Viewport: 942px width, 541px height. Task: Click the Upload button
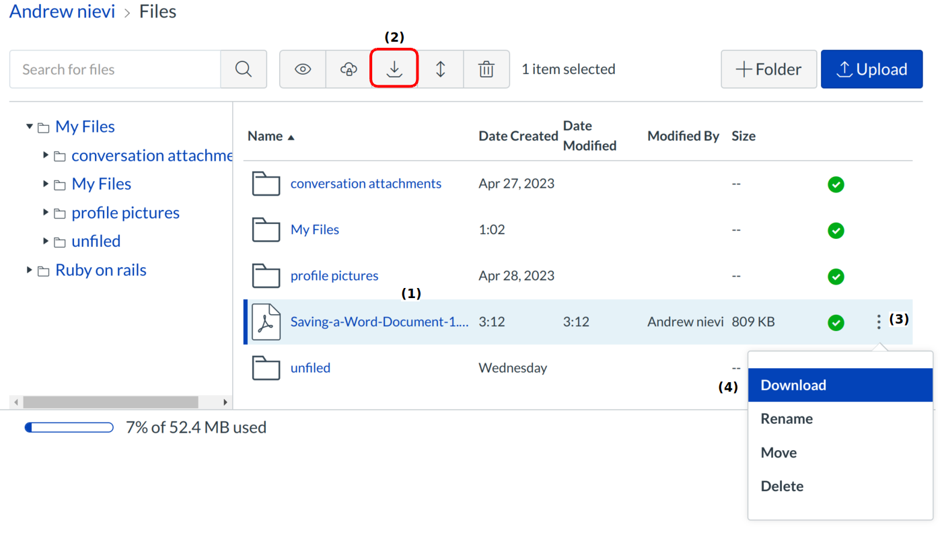pos(871,69)
